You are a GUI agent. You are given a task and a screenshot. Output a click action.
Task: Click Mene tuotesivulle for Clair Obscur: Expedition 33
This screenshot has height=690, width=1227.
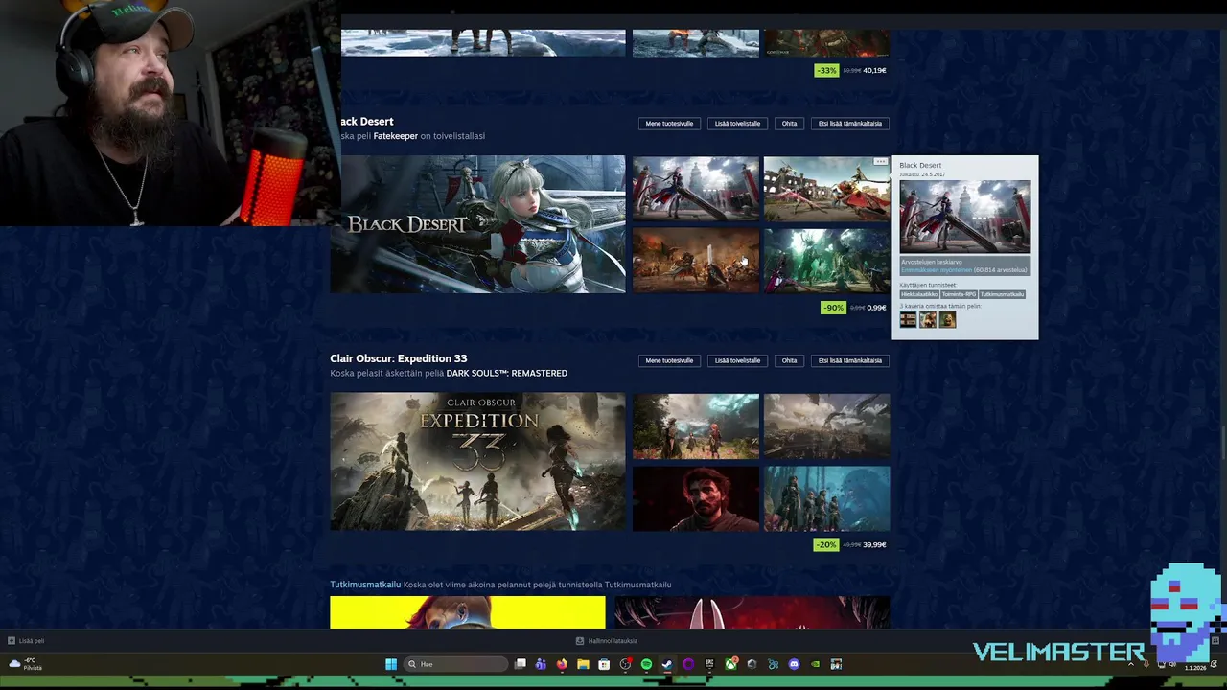point(669,360)
